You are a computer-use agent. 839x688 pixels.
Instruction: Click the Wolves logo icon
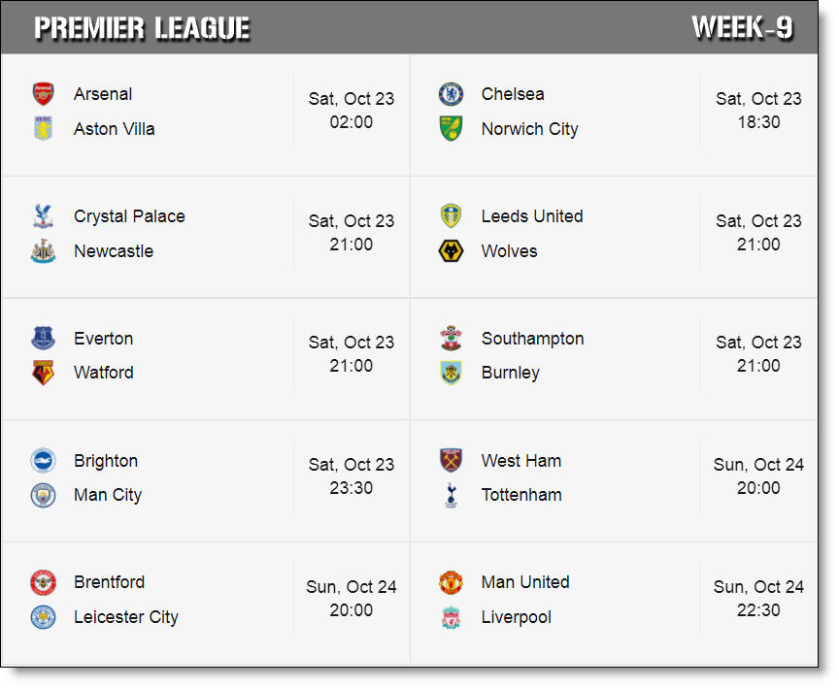(451, 251)
